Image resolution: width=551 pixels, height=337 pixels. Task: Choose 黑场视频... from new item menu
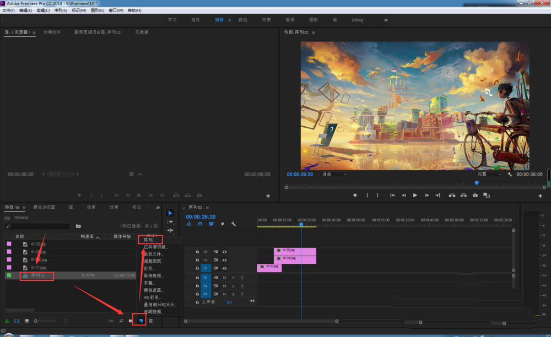click(154, 275)
